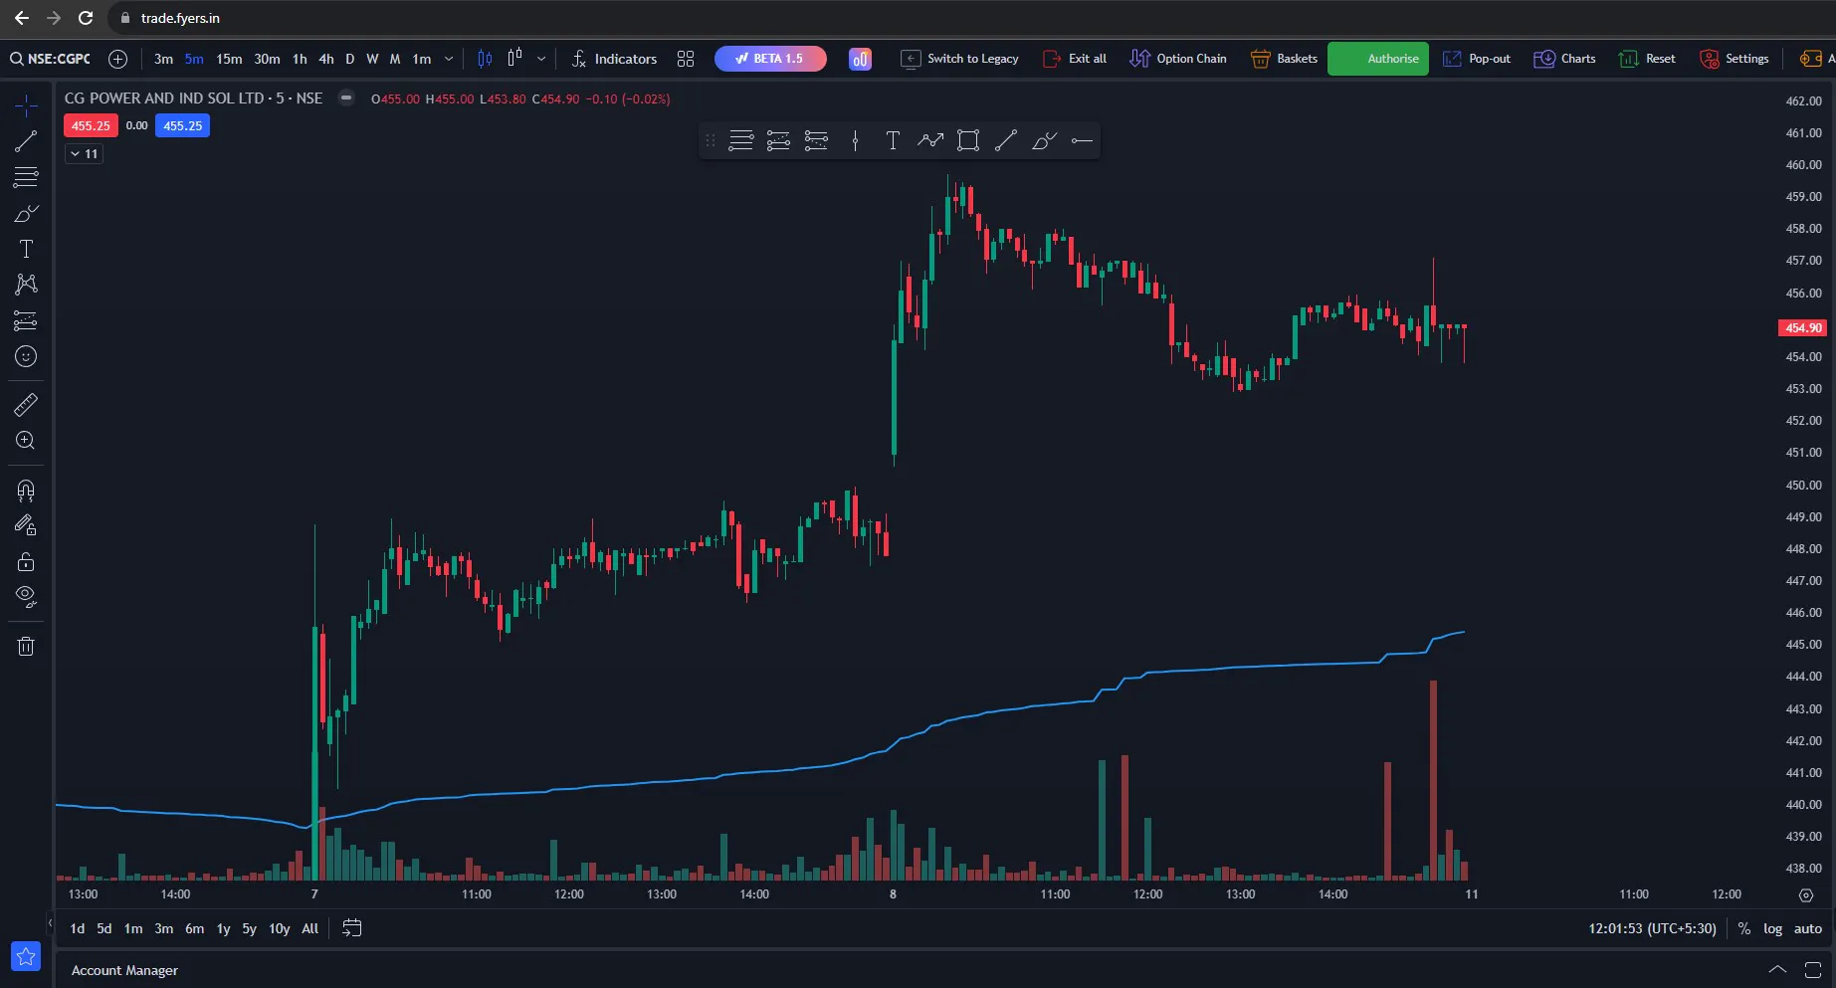Switch to the 15m timeframe
Viewport: 1836px width, 988px height.
point(229,59)
